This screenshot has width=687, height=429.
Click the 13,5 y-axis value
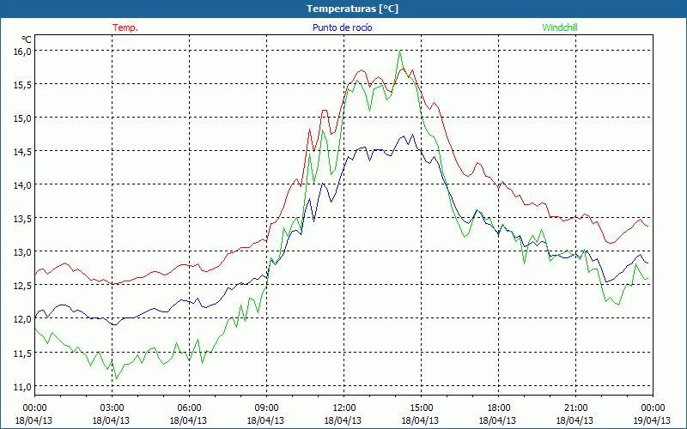pyautogui.click(x=22, y=219)
